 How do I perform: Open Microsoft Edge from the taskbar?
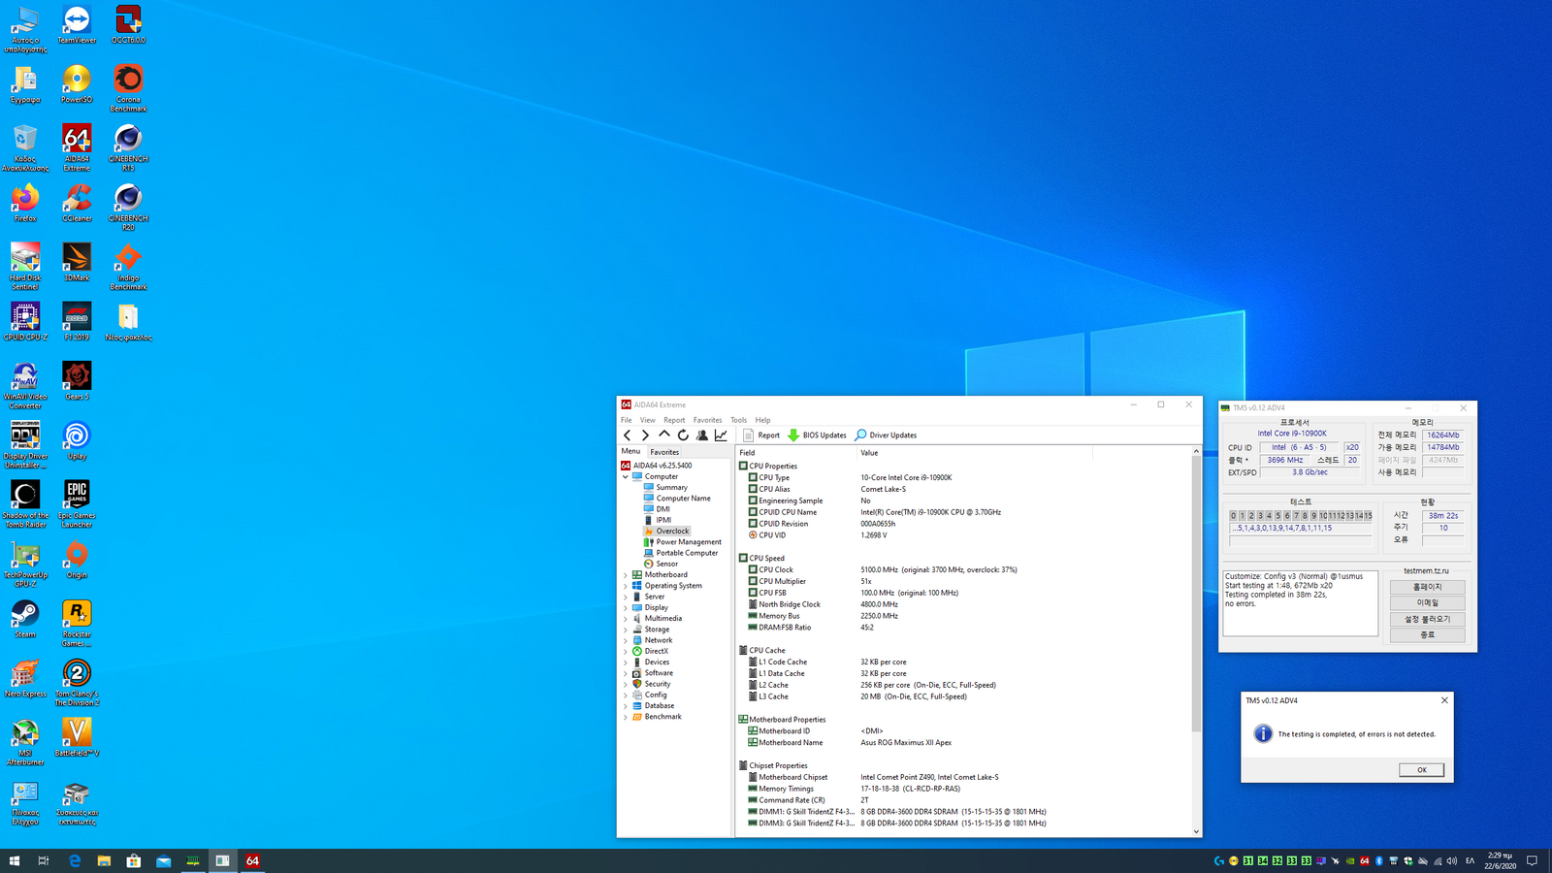point(75,860)
